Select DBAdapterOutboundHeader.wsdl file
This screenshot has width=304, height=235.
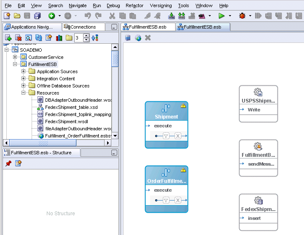(x=78, y=100)
